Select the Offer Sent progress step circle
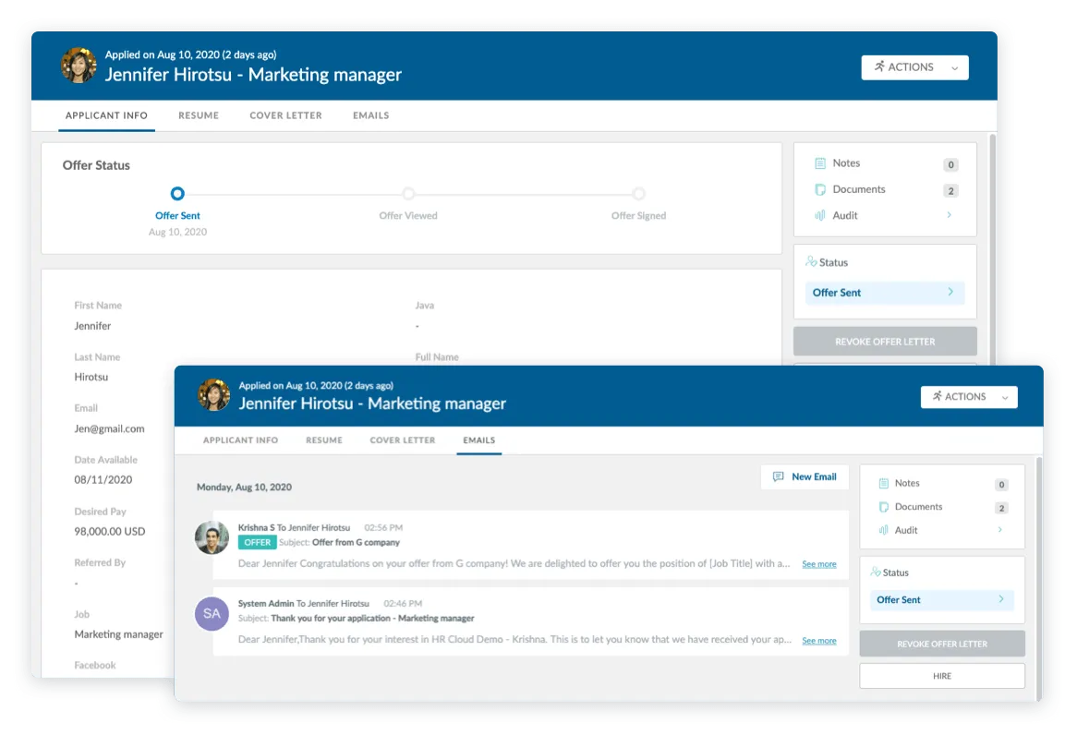The height and width of the screenshot is (735, 1077). 177,194
